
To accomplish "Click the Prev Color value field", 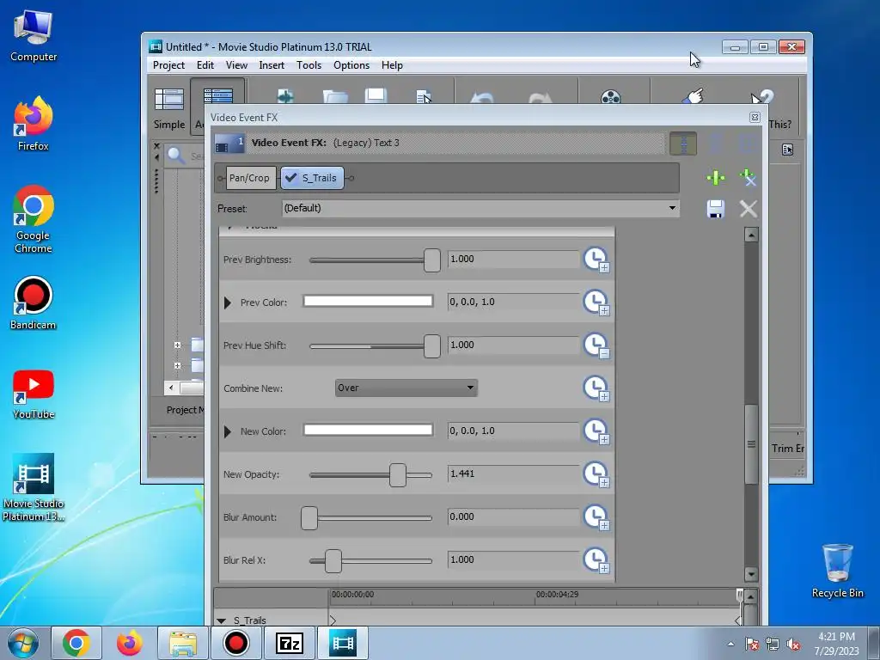I will (513, 302).
